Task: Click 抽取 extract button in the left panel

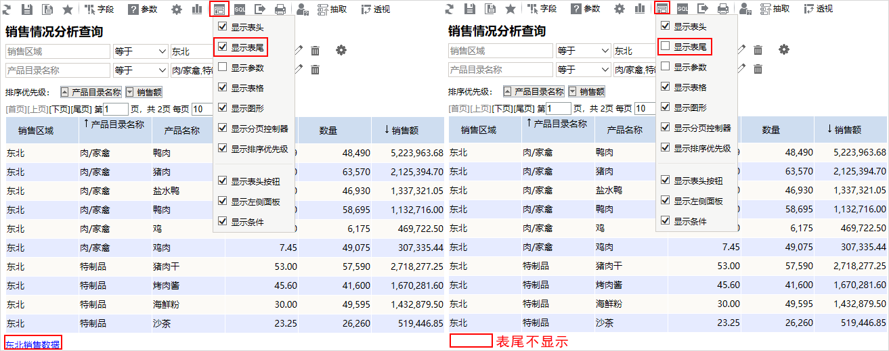Action: [332, 9]
